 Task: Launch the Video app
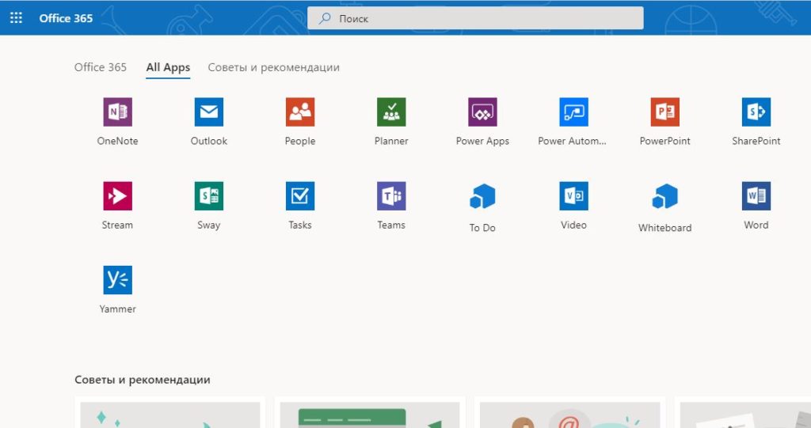coord(573,196)
